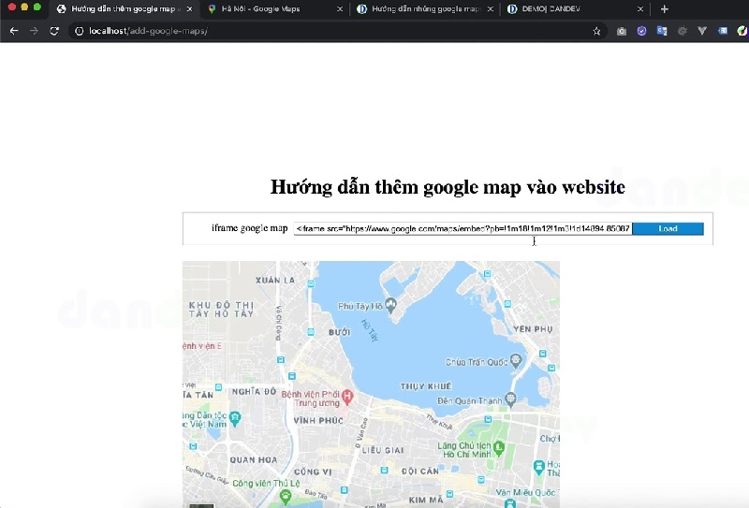Bookmark this page with the star icon
Viewport: 749px width, 508px height.
point(596,31)
